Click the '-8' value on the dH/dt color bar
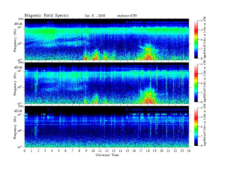The height and width of the screenshot is (173, 225). click(x=201, y=58)
